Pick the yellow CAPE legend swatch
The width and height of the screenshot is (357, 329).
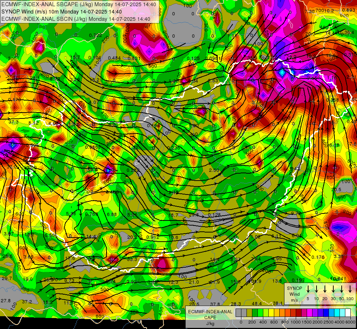coord(271,313)
